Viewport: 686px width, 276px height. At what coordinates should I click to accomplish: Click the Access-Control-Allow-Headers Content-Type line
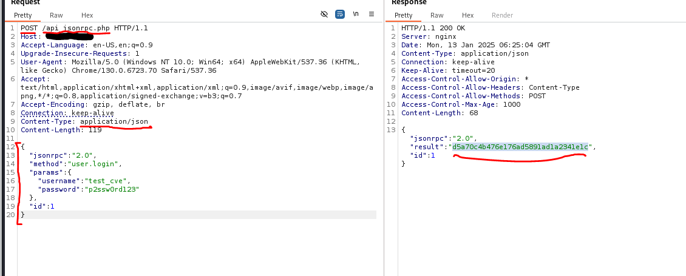click(x=491, y=87)
